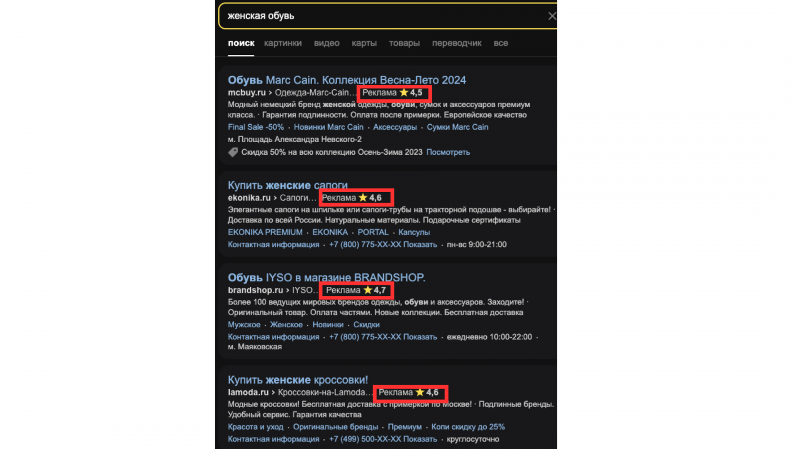
Task: Open 'Контактная информация' for the lamoda.ru ad
Action: pyautogui.click(x=274, y=439)
